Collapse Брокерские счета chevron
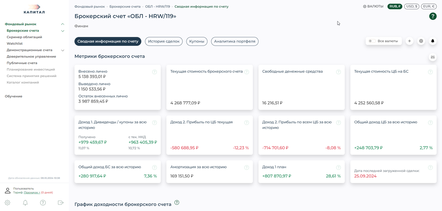 point(63,31)
